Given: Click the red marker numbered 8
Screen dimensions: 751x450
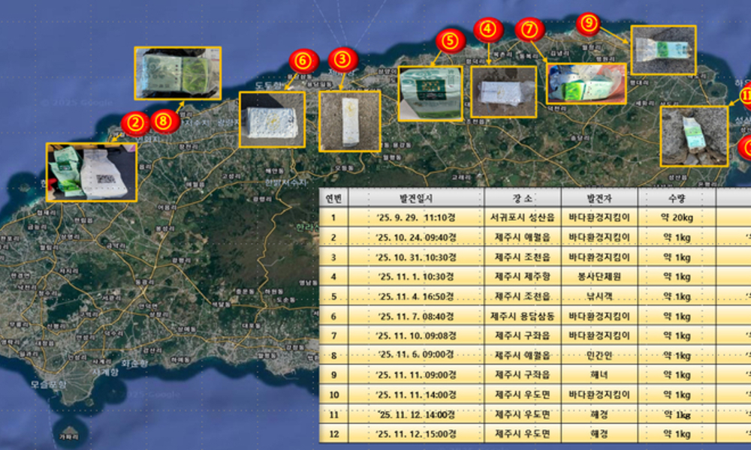Looking at the screenshot, I should pos(164,120).
